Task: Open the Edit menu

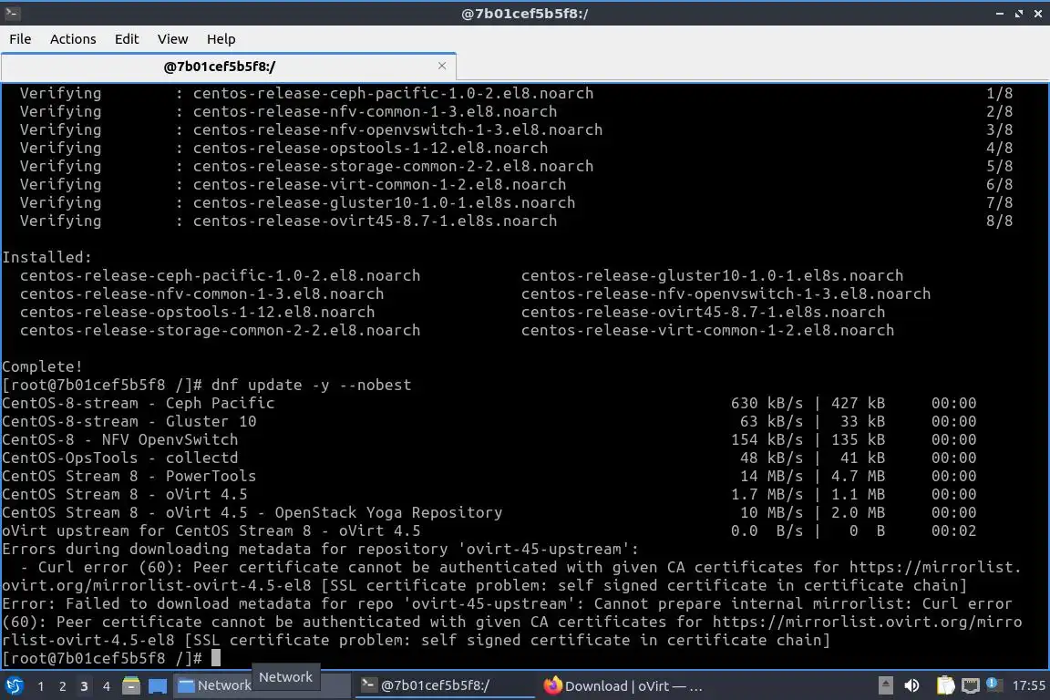Action: (127, 39)
